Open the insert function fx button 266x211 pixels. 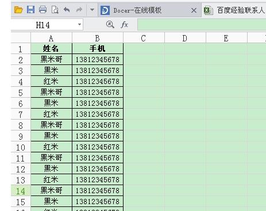click(124, 25)
